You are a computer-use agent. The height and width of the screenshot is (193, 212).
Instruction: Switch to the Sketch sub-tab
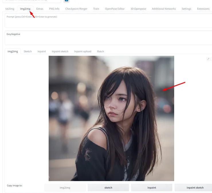click(x=28, y=51)
